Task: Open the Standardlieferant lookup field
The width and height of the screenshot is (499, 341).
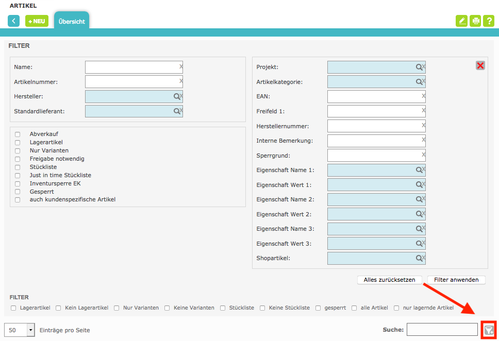Action: (x=129, y=111)
